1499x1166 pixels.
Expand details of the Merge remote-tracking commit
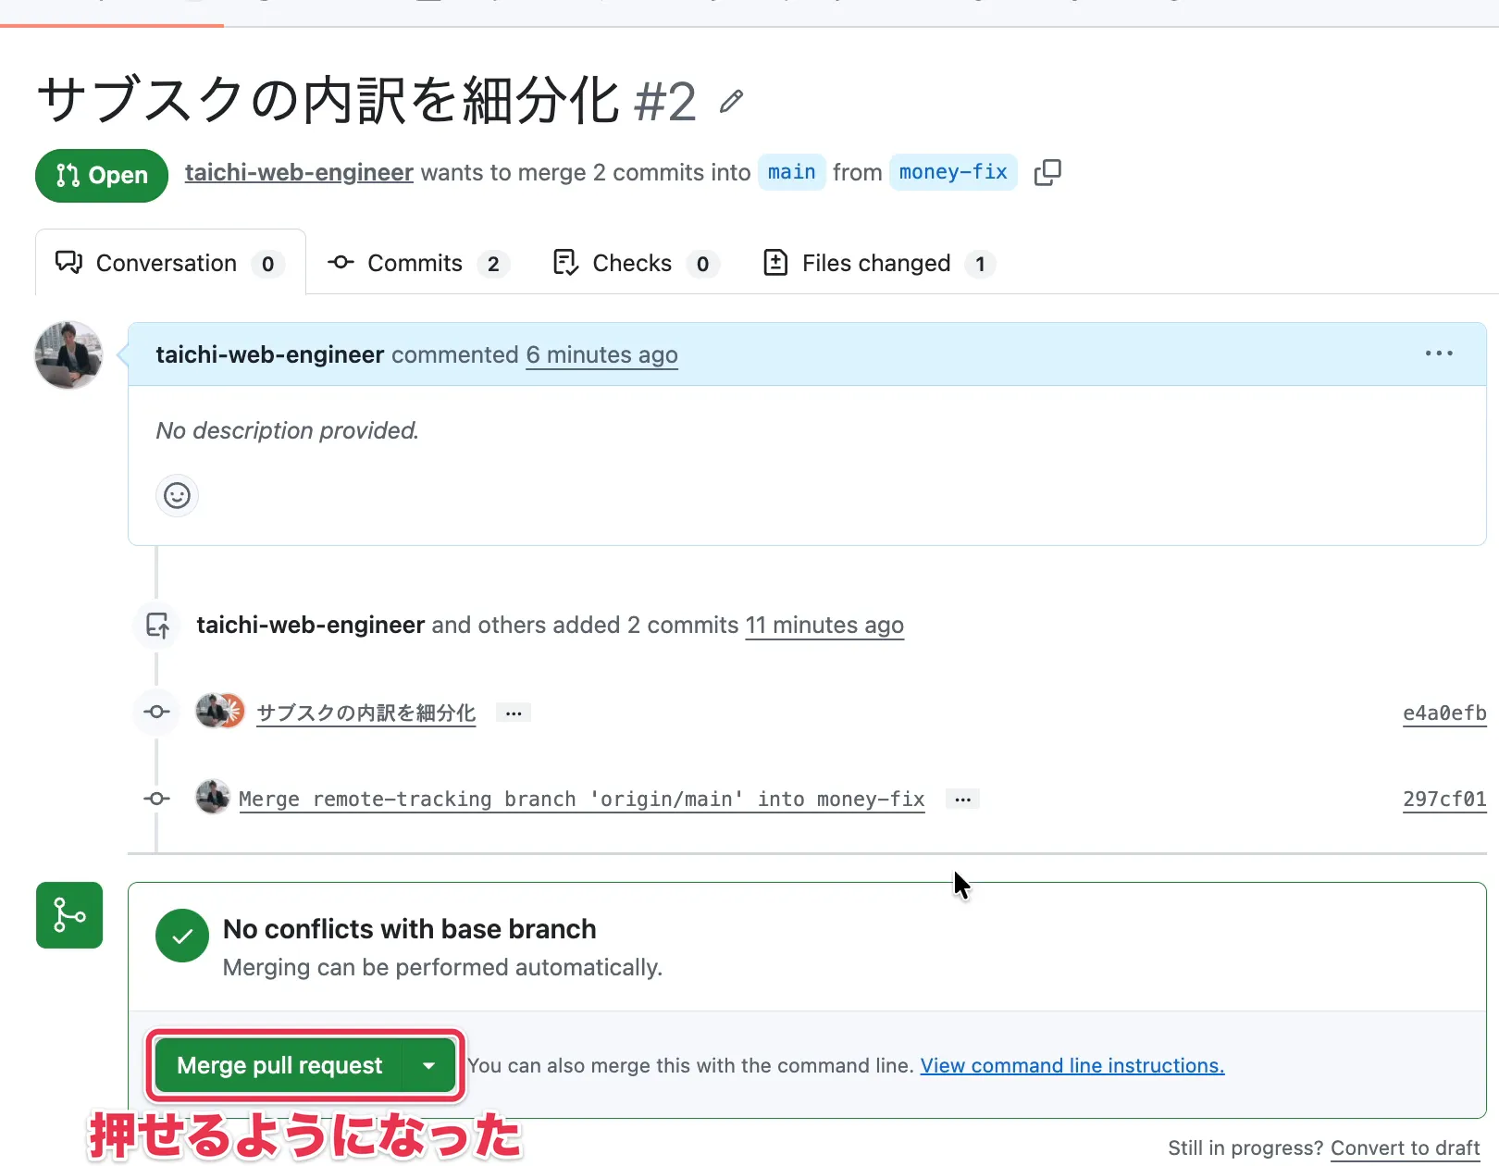(962, 799)
